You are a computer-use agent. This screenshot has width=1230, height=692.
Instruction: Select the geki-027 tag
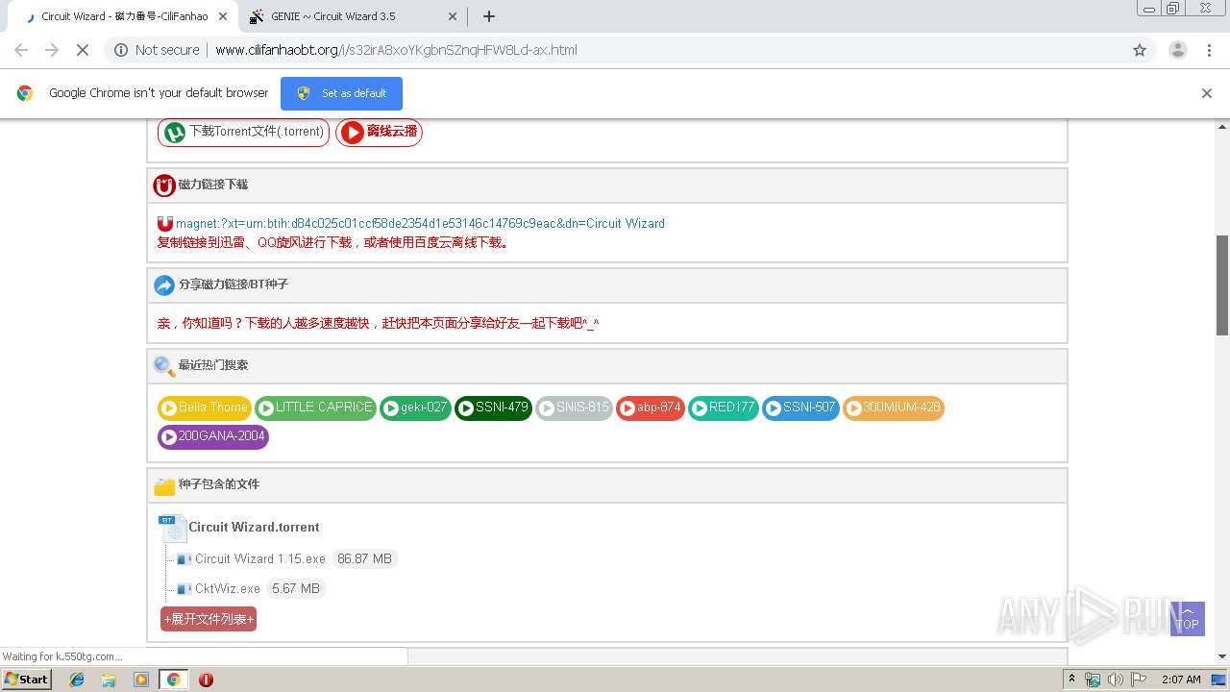click(x=415, y=408)
